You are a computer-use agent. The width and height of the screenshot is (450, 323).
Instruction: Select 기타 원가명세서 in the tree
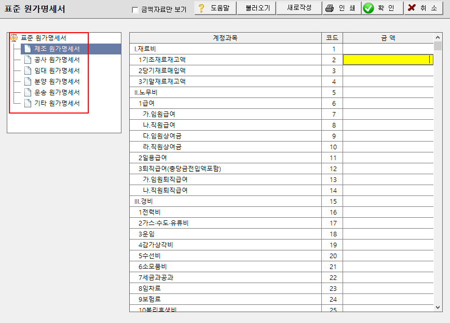pos(57,103)
